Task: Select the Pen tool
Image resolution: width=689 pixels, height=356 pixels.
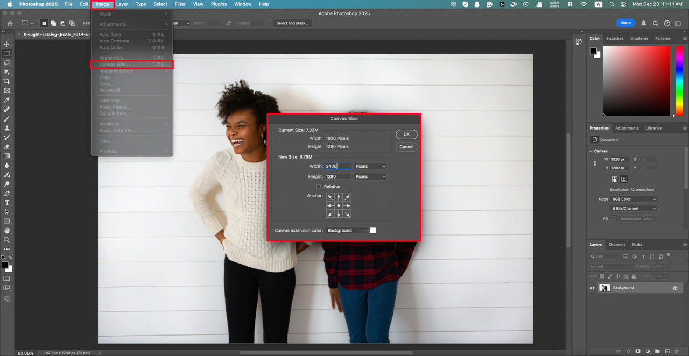Action: click(7, 193)
